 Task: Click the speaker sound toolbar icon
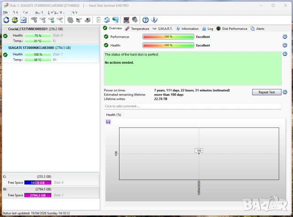pos(135,20)
